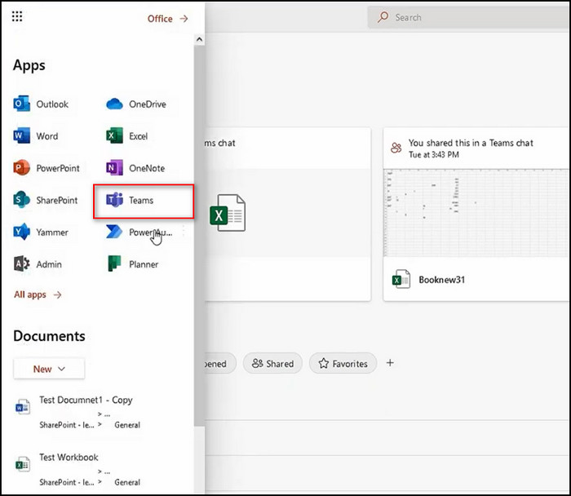
Task: Click General folder under Test Documnet1 - Copy
Action: click(127, 425)
